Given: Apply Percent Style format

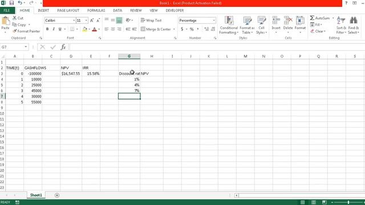Looking at the screenshot, I should [192, 29].
